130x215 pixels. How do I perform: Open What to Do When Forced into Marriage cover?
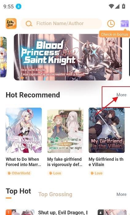[x=24, y=130]
